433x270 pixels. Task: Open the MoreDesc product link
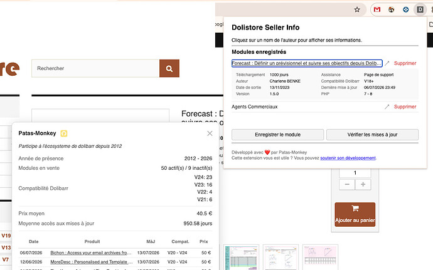[x=92, y=262]
